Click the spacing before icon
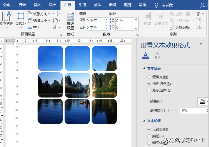The width and height of the screenshot is (209, 147). click(112, 20)
